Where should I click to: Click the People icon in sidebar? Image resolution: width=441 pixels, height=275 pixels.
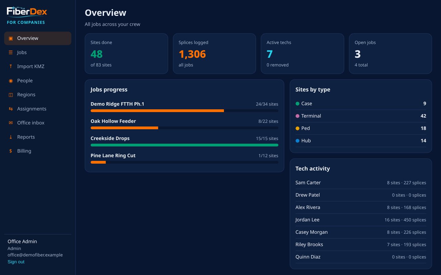click(x=11, y=81)
